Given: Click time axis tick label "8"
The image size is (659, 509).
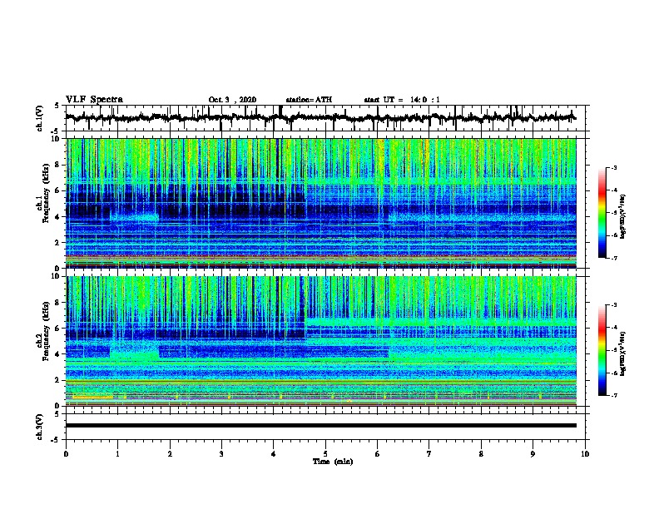Looking at the screenshot, I should pyautogui.click(x=481, y=454).
